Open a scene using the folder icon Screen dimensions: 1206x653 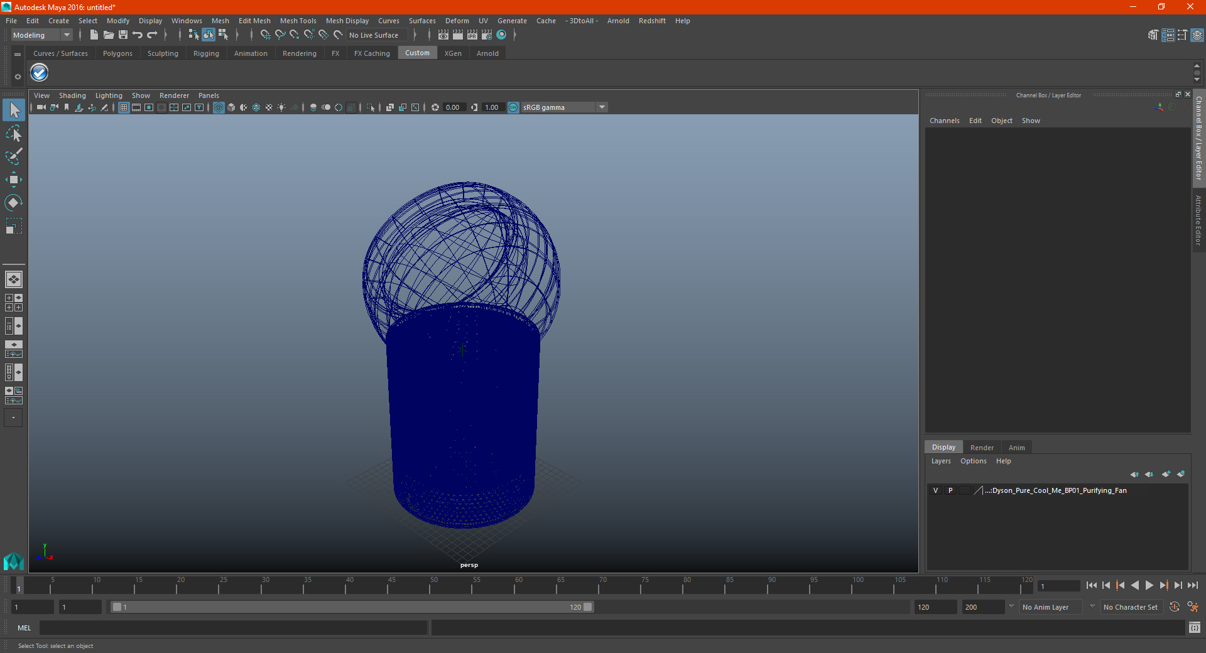point(108,35)
